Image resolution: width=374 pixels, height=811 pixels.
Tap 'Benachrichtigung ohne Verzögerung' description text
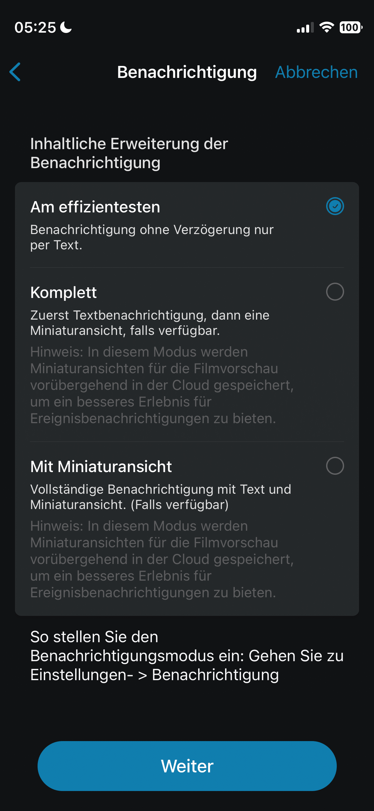click(152, 237)
